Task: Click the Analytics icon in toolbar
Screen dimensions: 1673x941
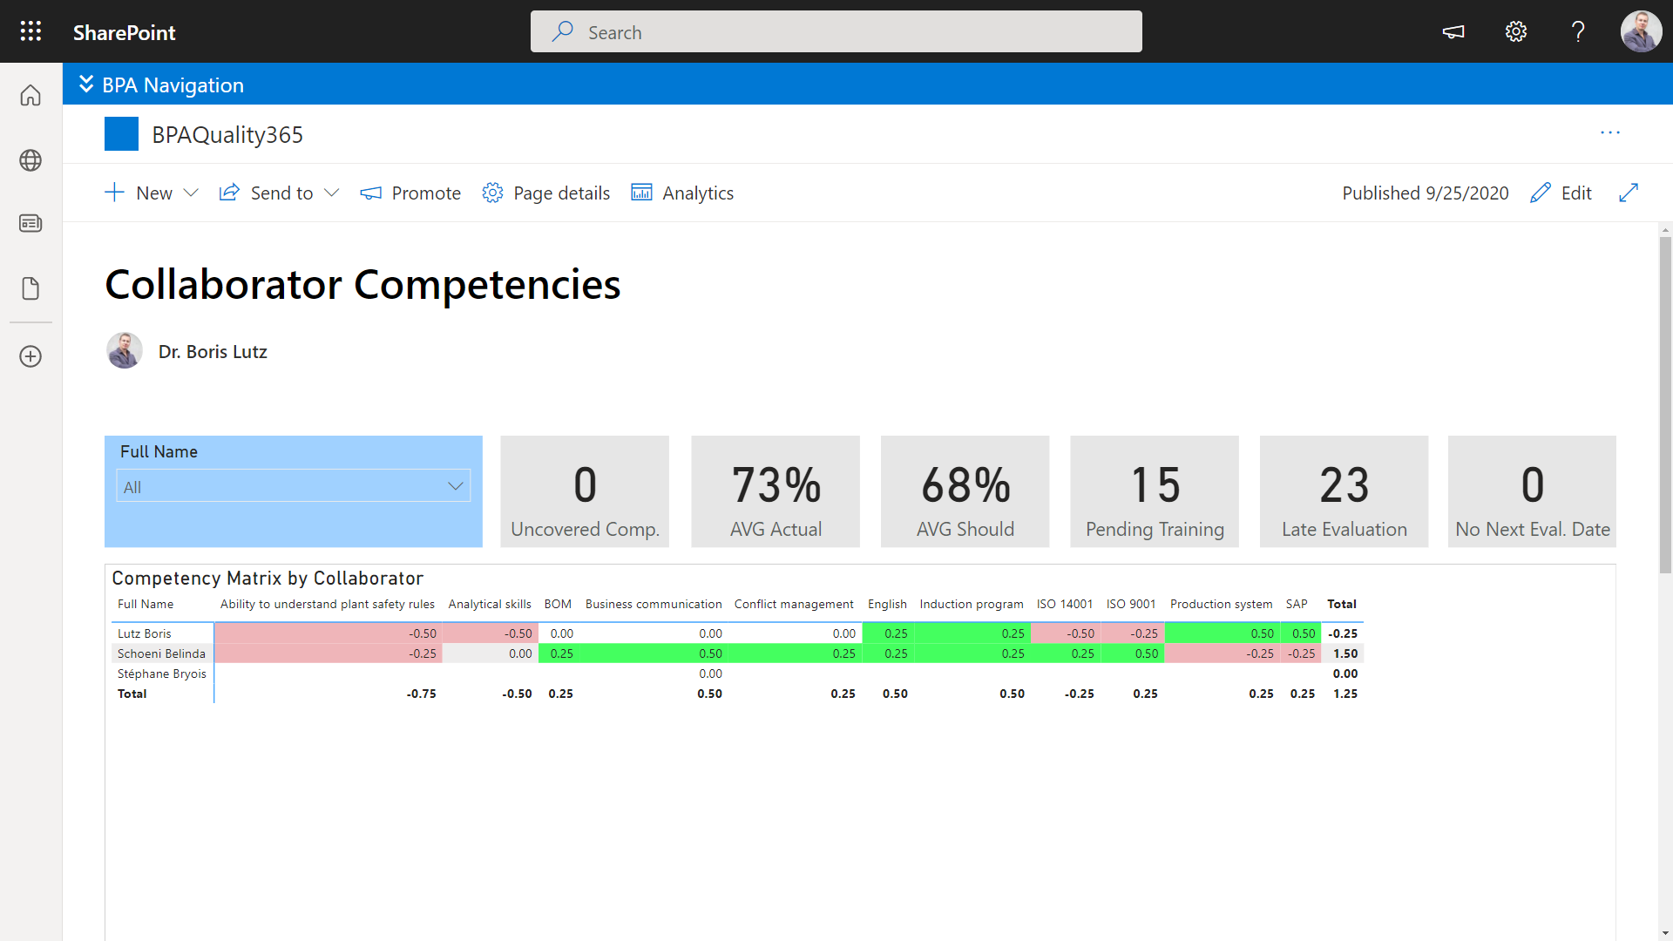Action: pos(641,192)
